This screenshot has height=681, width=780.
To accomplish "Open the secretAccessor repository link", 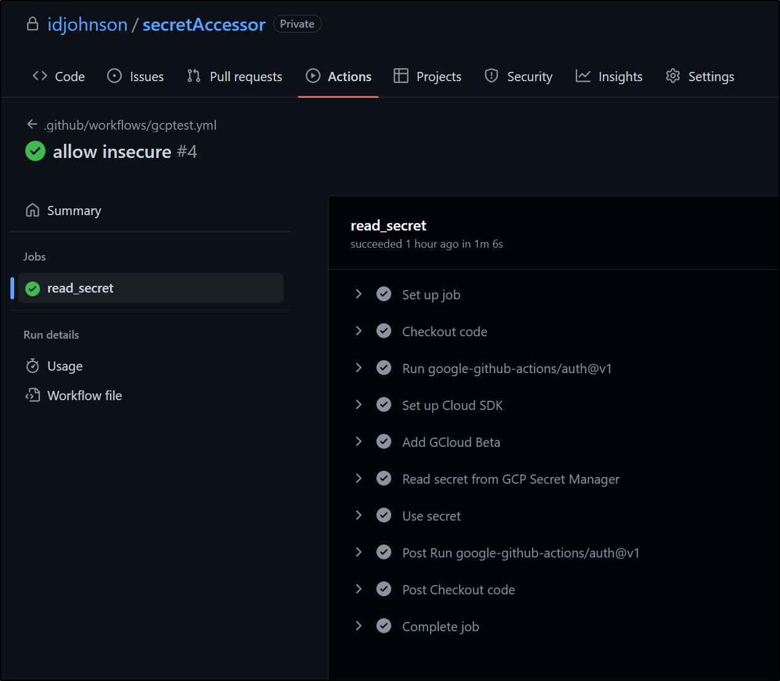I will point(204,25).
